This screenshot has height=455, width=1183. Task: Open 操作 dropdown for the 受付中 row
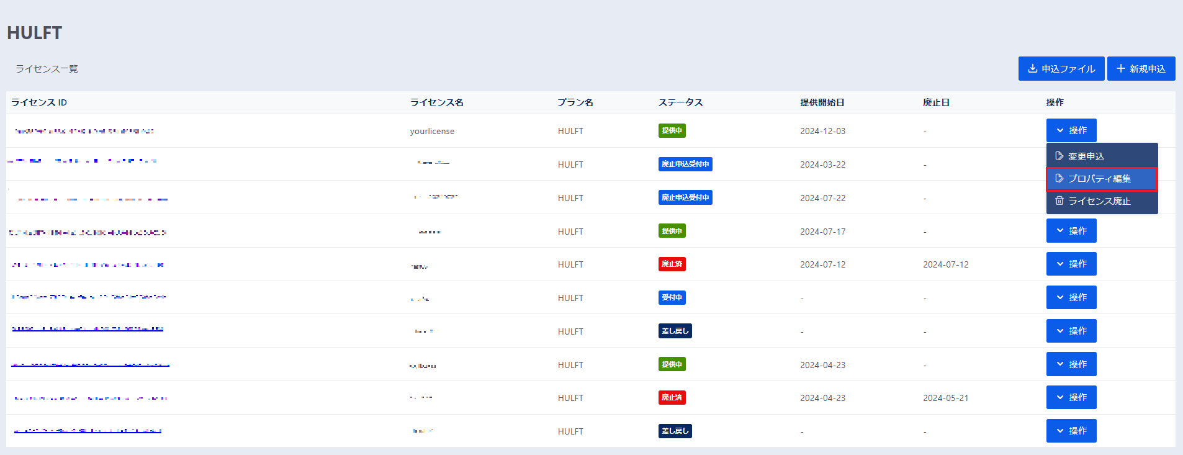point(1071,297)
